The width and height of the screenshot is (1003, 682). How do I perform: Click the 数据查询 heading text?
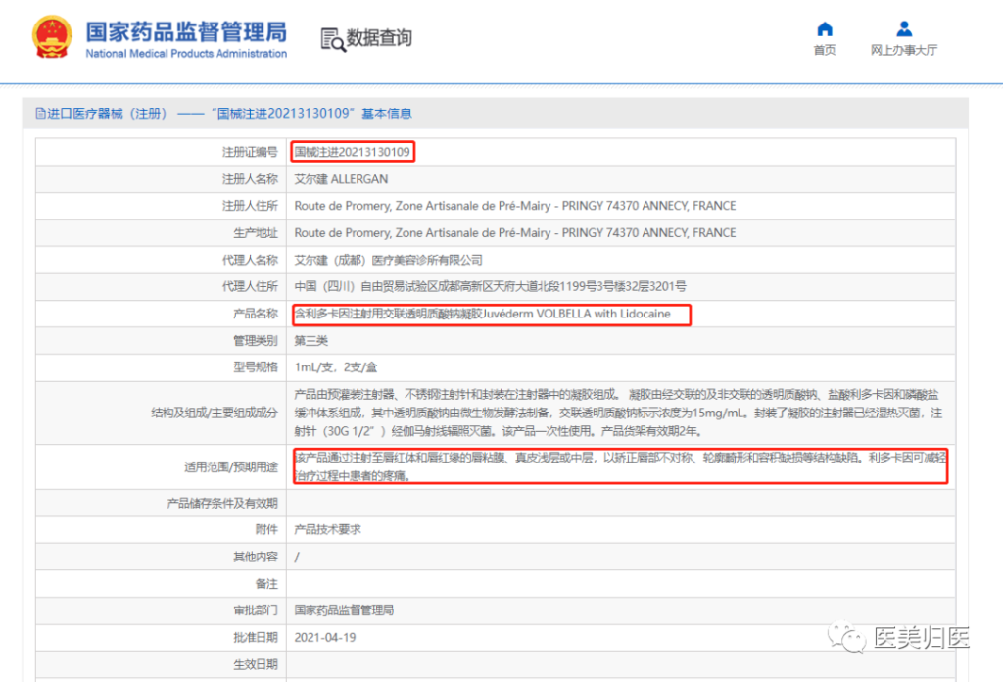point(379,38)
